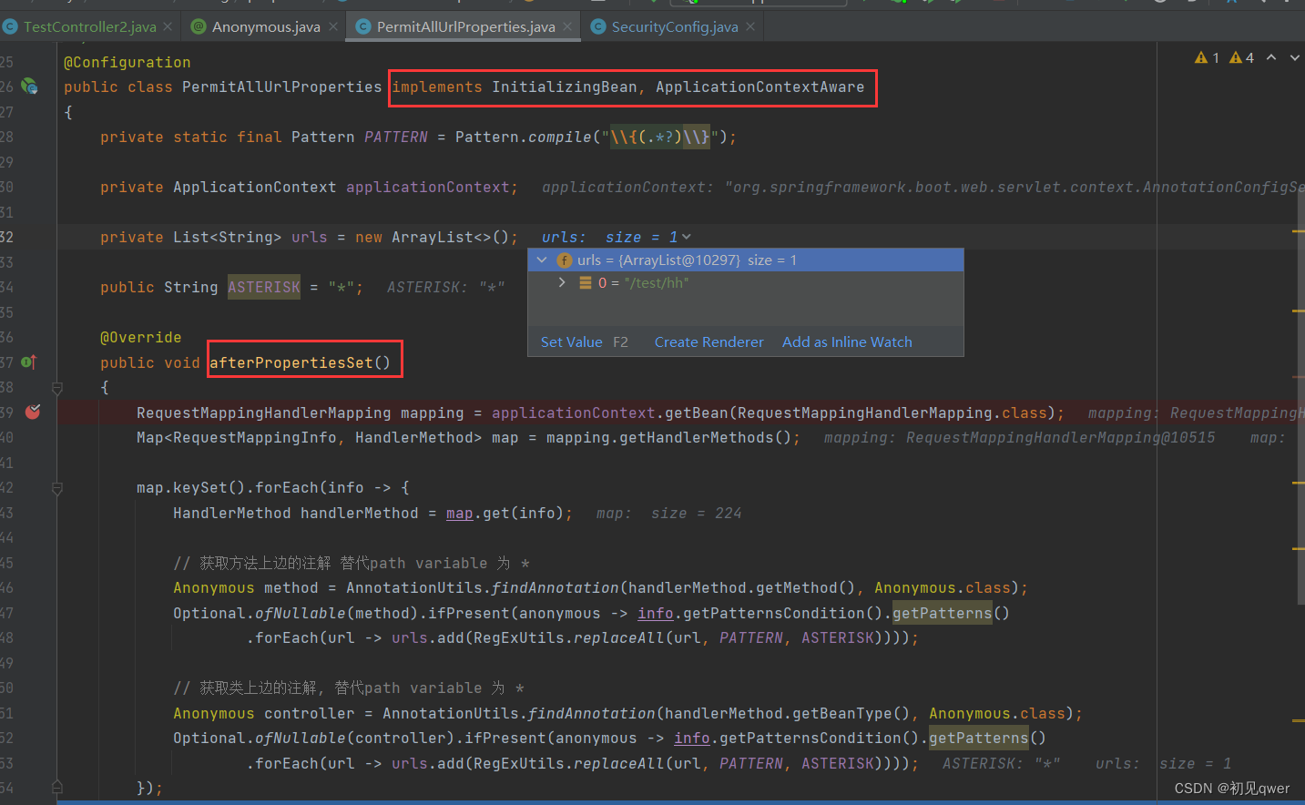Click highlighted getPatterns on line 47

point(942,614)
